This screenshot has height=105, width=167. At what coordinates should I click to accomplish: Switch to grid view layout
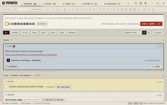149,33
